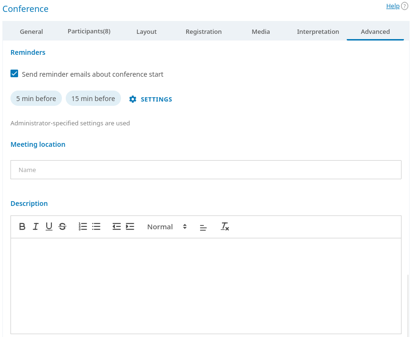
Task: Go to the Interpretation tab
Action: point(318,31)
